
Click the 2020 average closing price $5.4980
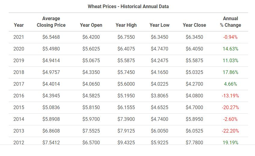[x=51, y=49]
